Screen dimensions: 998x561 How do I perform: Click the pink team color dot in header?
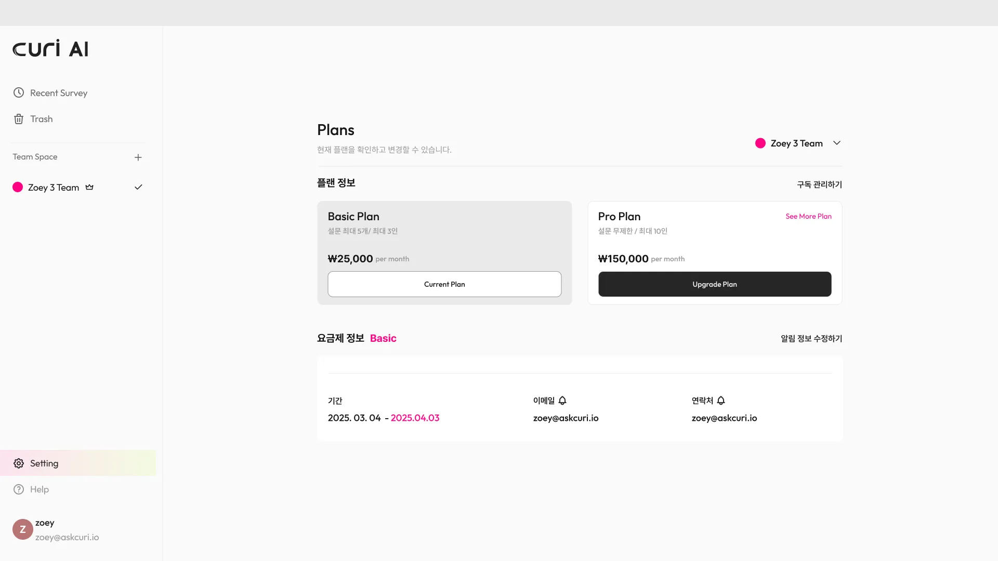point(760,143)
